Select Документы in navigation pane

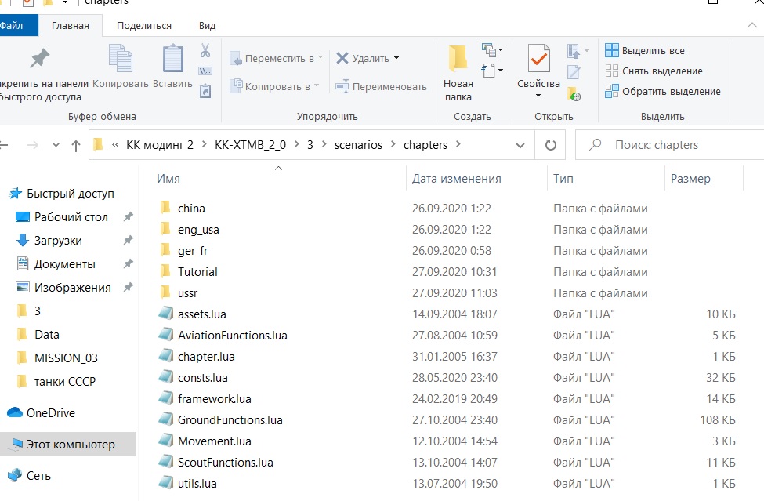64,263
